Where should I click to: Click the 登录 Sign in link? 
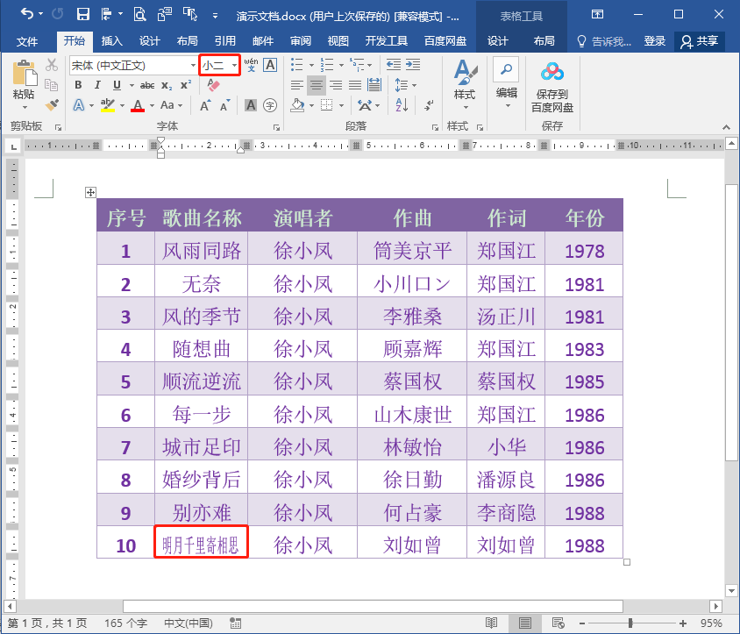[655, 41]
